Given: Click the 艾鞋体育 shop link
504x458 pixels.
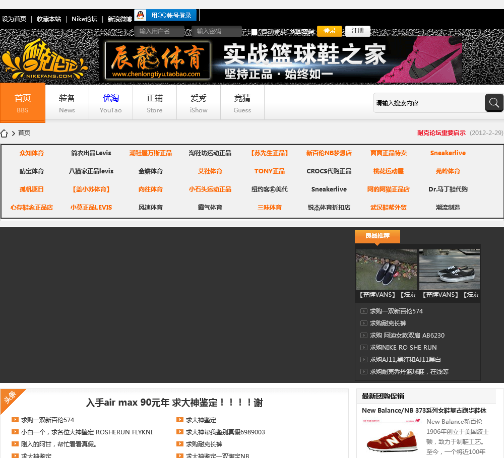Looking at the screenshot, I should tap(210, 171).
